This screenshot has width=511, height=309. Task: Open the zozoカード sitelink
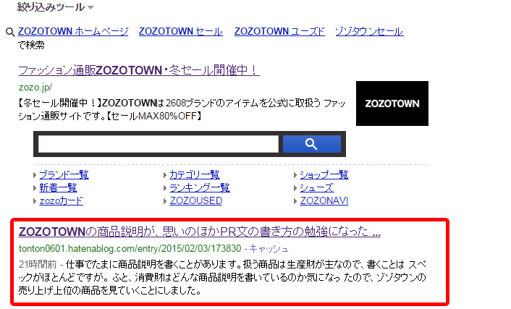click(62, 200)
